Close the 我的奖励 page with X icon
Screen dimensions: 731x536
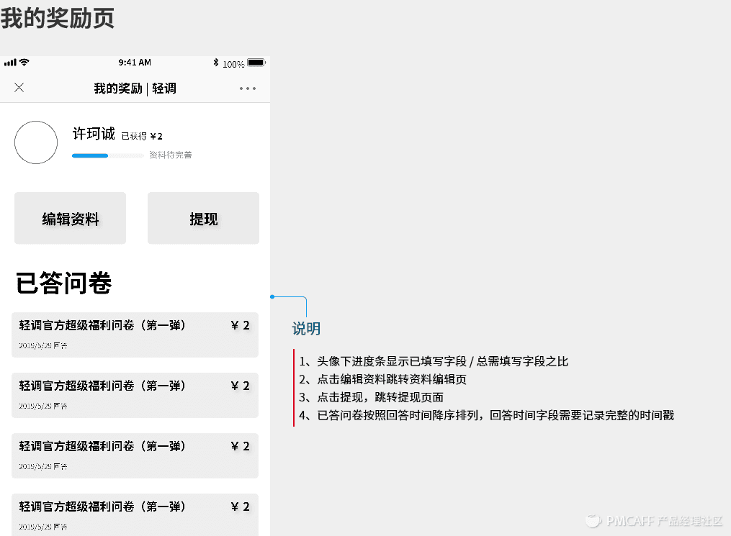[19, 88]
